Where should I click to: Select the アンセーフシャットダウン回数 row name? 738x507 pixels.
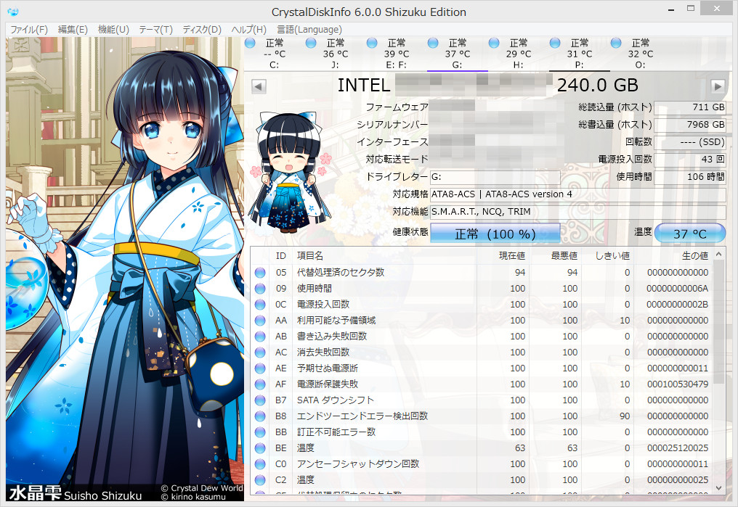pyautogui.click(x=358, y=464)
